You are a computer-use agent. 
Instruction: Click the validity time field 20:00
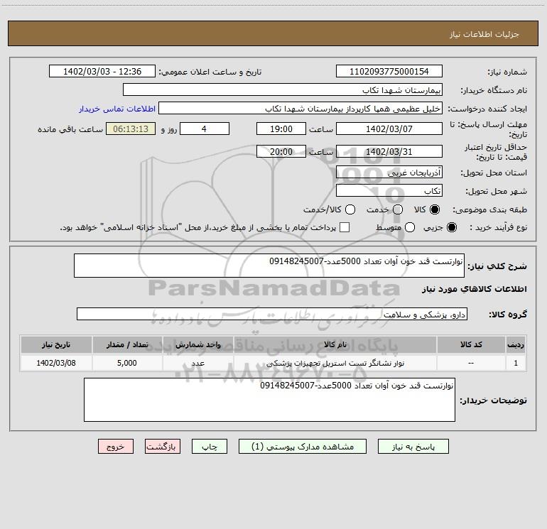[281, 151]
